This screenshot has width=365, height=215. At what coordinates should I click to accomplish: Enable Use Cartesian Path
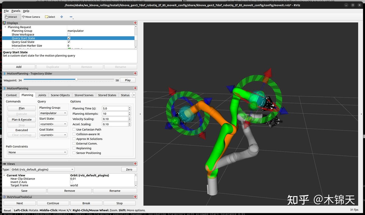point(74,129)
